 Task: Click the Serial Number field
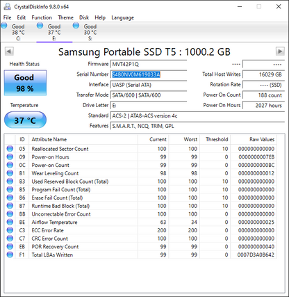click(x=149, y=74)
